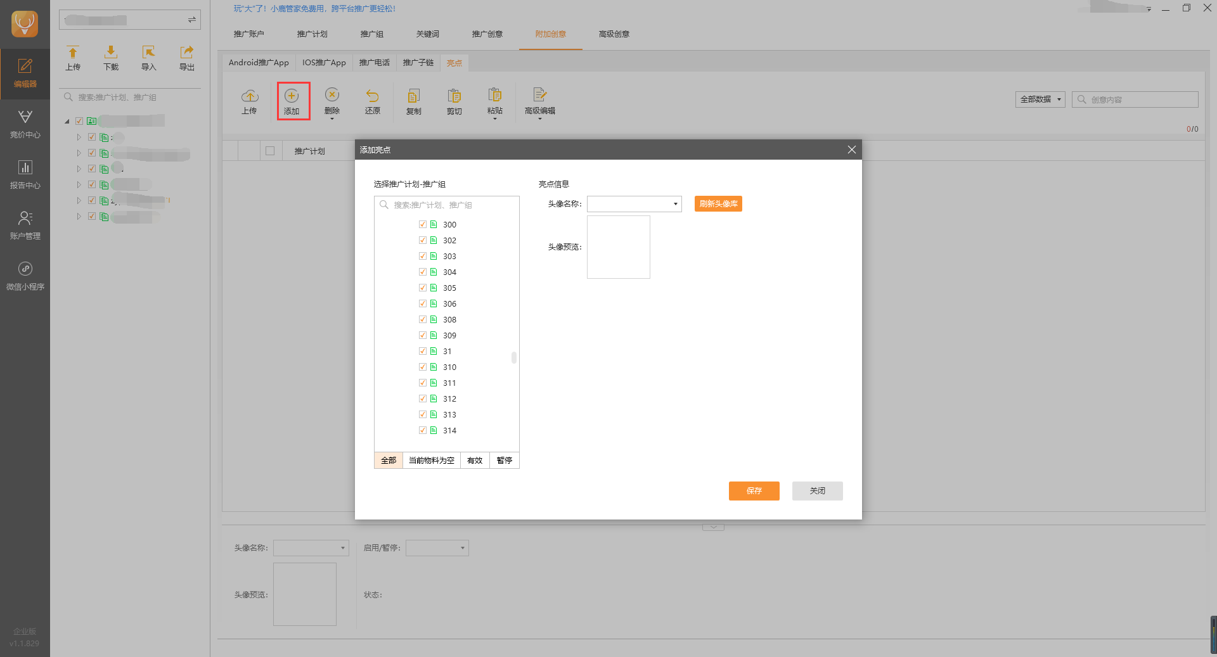The image size is (1217, 657).
Task: Toggle checkbox for group 300
Action: 423,224
